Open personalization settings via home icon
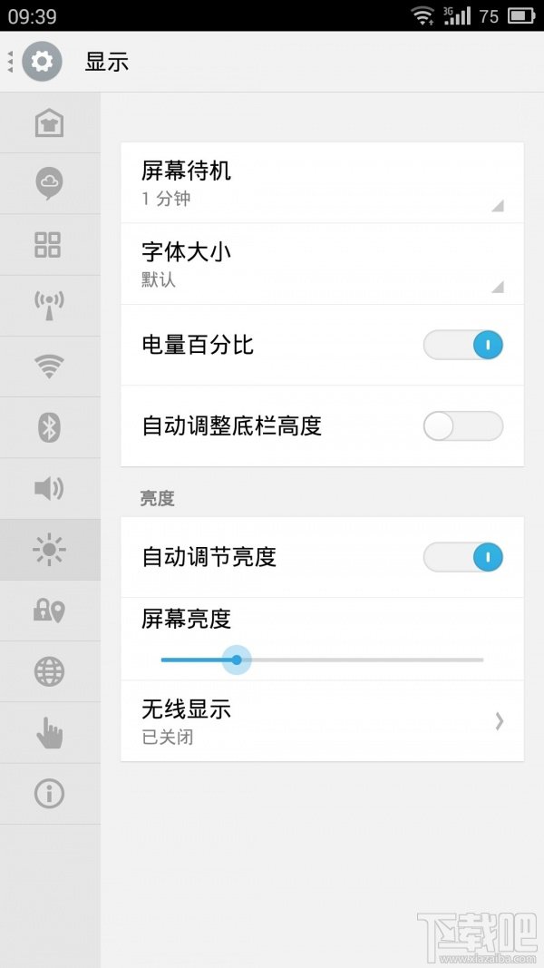 50,122
